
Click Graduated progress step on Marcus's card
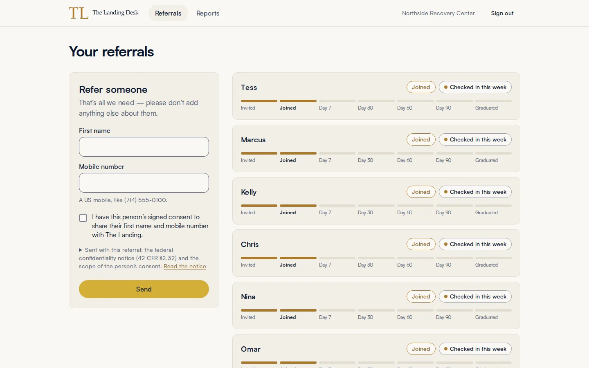pos(493,157)
